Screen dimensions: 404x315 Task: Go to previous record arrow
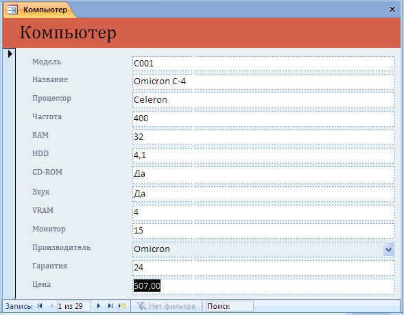click(x=51, y=306)
